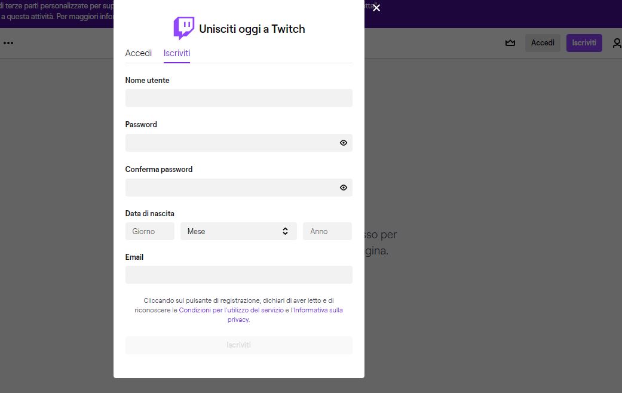Click the Email input field

(238, 275)
